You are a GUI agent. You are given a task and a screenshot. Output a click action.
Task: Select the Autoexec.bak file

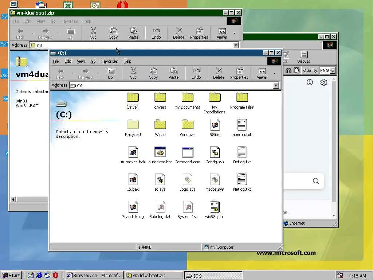point(133,155)
